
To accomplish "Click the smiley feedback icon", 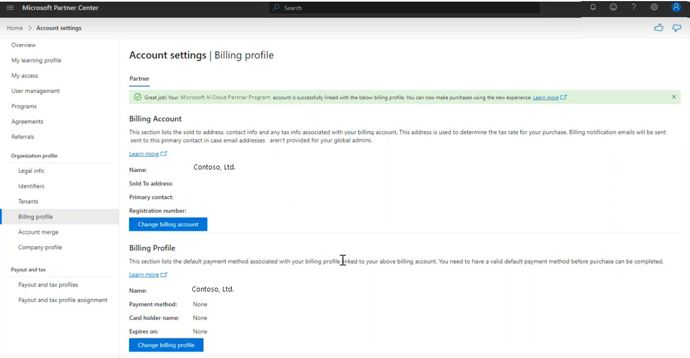I will click(x=613, y=7).
